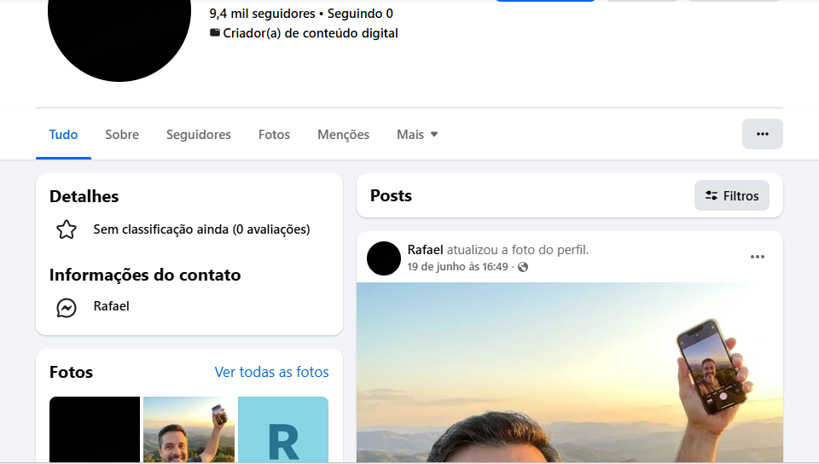The height and width of the screenshot is (464, 819).
Task: Click the star rating icon in Detalhes
Action: pos(67,229)
